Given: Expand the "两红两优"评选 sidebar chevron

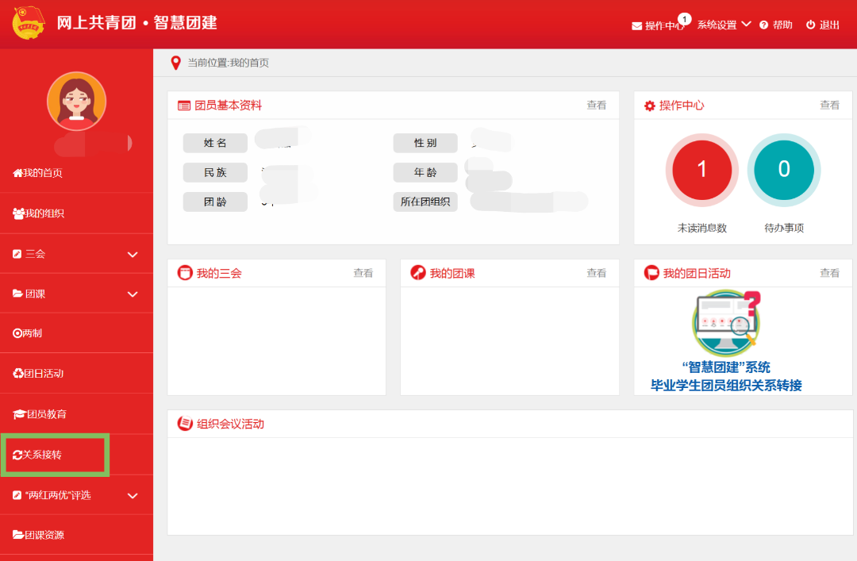Looking at the screenshot, I should point(133,496).
